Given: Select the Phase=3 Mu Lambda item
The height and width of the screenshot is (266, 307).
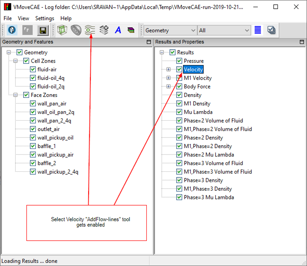Looking at the screenshot, I should pos(209,197).
